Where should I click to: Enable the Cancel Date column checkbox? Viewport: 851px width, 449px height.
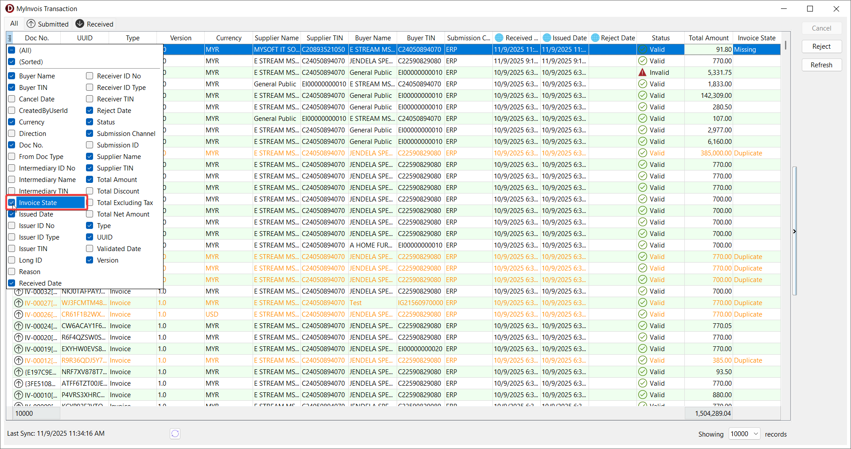pyautogui.click(x=12, y=99)
